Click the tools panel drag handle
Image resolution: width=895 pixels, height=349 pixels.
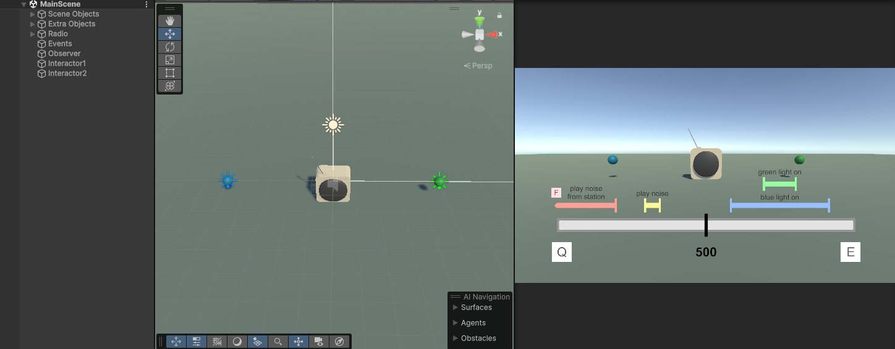point(170,9)
